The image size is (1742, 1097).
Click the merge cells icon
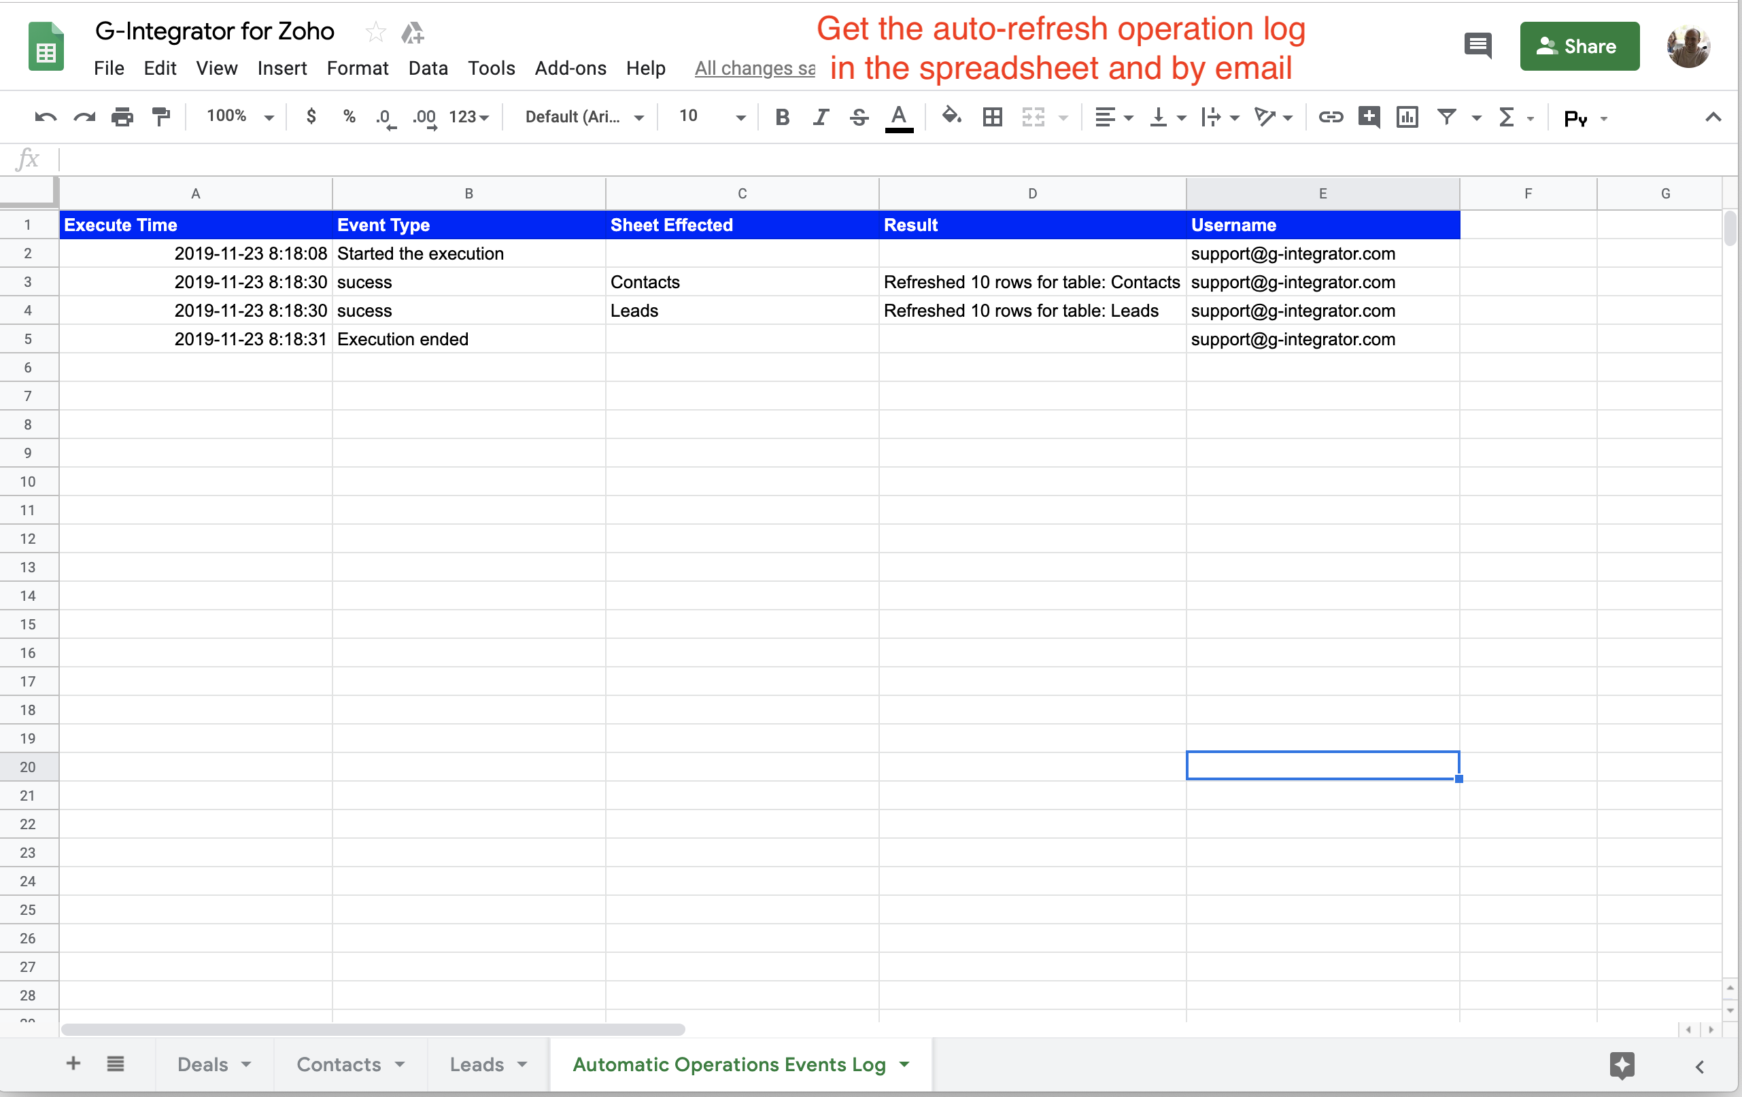coord(1033,116)
